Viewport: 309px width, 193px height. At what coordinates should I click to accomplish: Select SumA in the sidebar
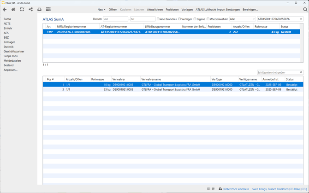pos(7,19)
